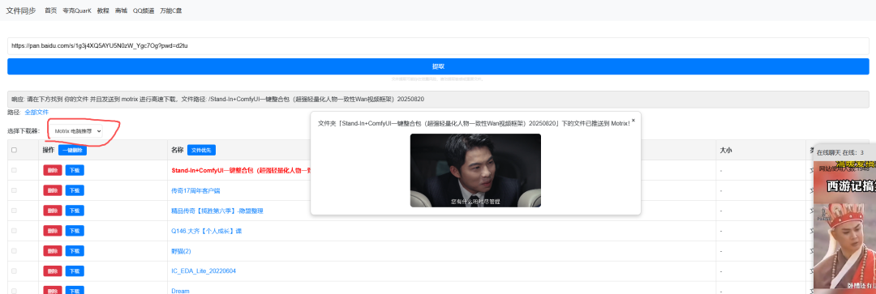Open the 全部文件 path link

[x=36, y=112]
